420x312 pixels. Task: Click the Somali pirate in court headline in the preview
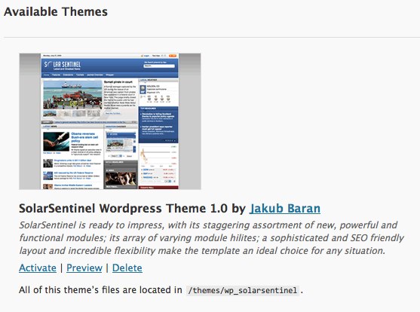[118, 82]
